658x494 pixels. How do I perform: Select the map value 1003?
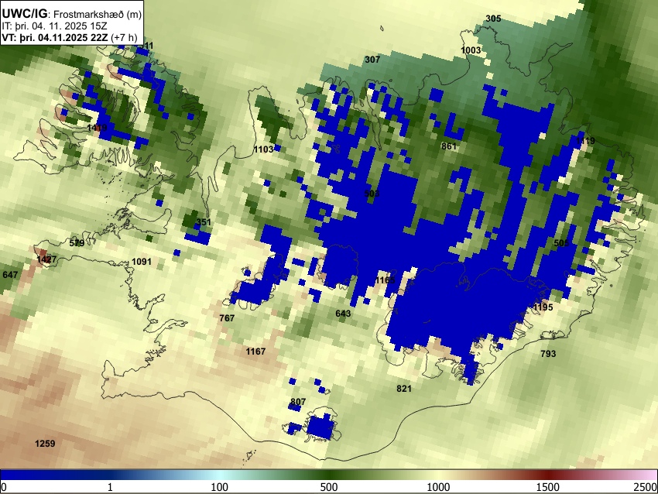pos(471,50)
